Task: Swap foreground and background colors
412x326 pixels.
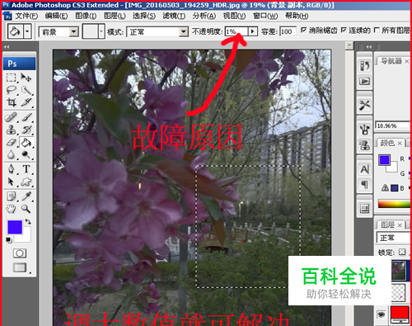Action: pos(28,221)
